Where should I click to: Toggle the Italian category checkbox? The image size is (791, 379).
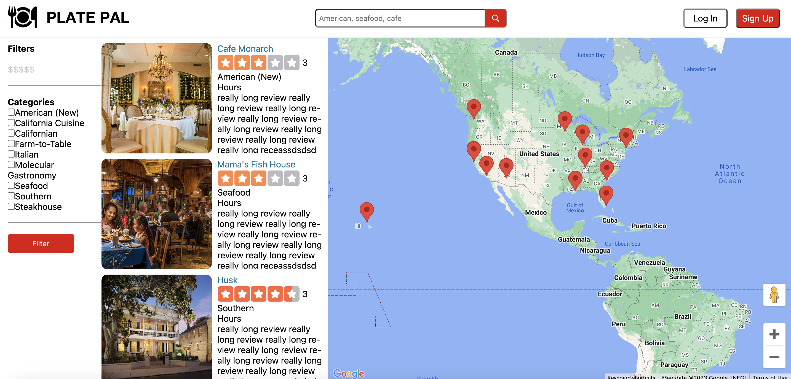click(x=11, y=154)
